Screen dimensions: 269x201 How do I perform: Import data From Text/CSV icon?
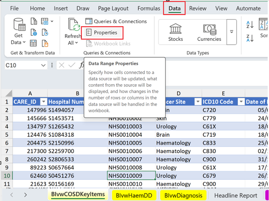tap(34, 21)
